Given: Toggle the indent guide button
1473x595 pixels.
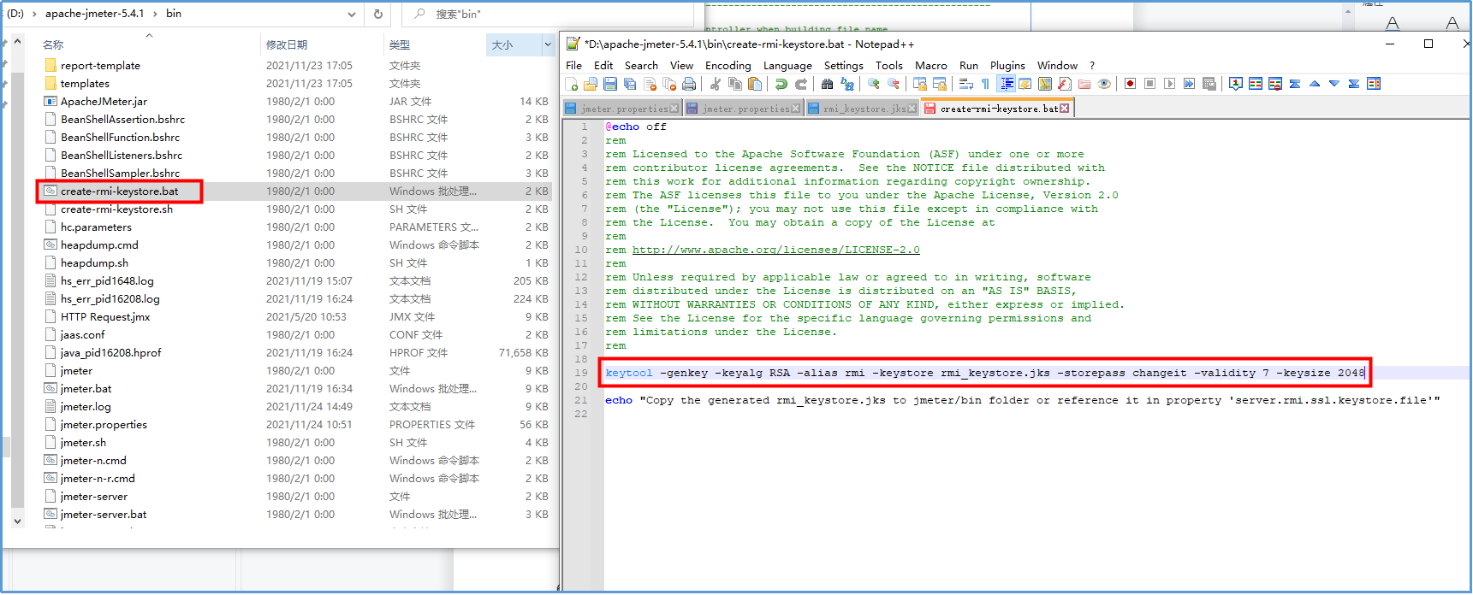Looking at the screenshot, I should 1007,84.
